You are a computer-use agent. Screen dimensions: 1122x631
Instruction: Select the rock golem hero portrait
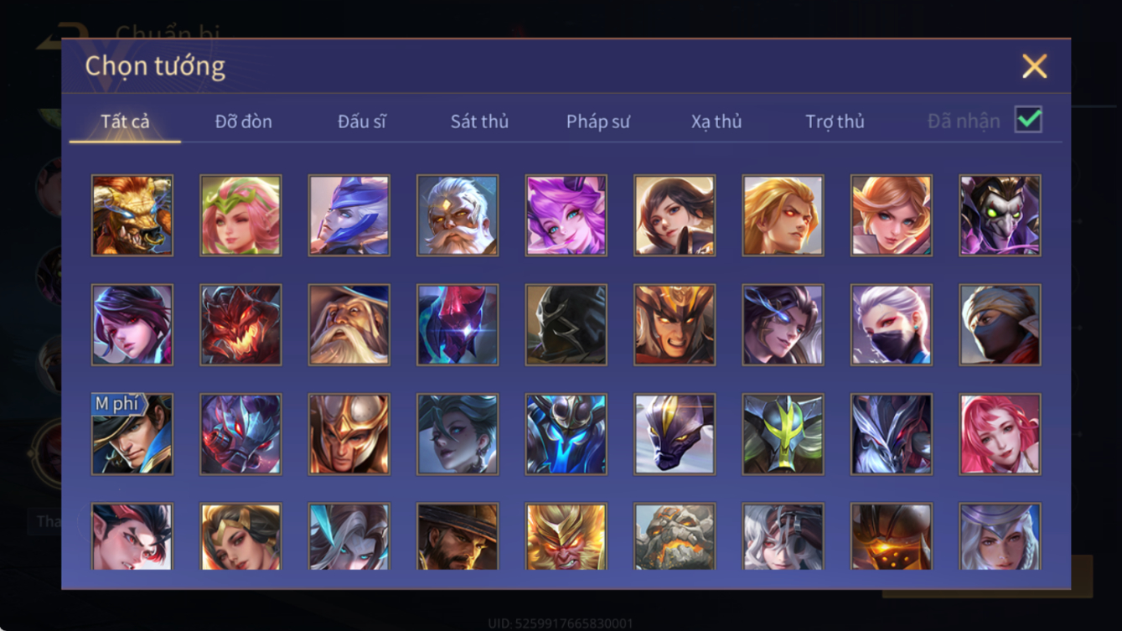(x=675, y=536)
